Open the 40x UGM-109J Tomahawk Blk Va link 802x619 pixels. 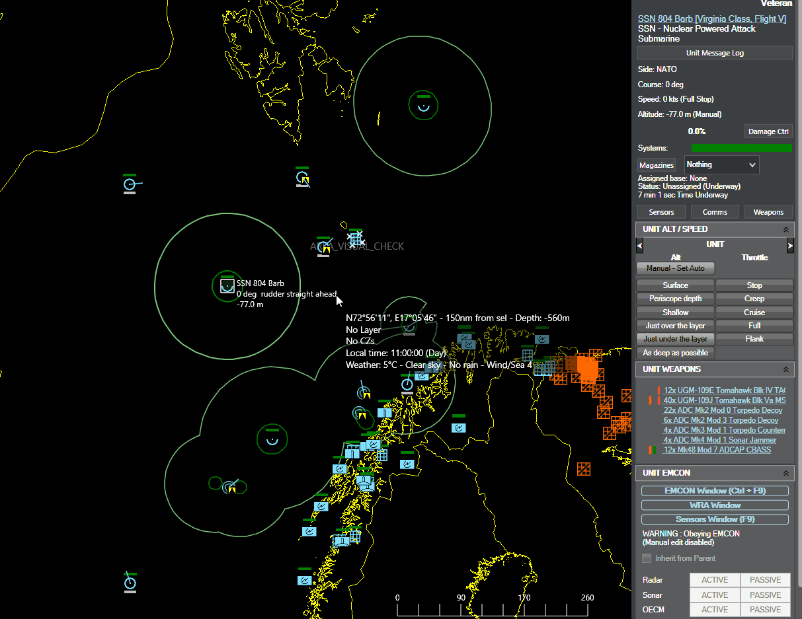(x=725, y=400)
